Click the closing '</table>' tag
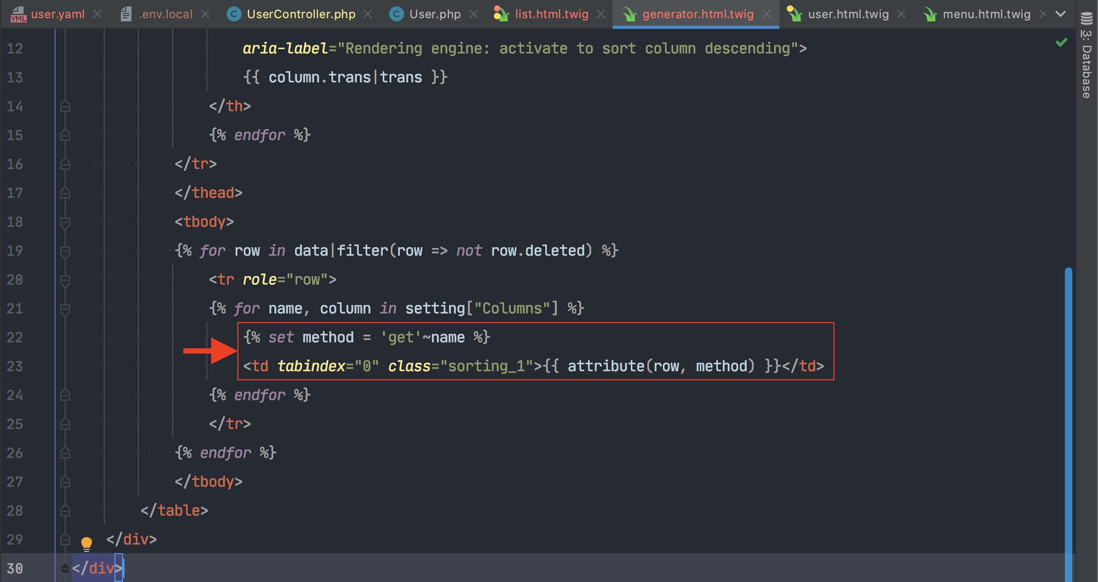Image resolution: width=1098 pixels, height=582 pixels. tap(174, 511)
